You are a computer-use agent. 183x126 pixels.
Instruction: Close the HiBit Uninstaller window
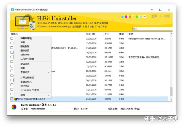tap(169, 10)
